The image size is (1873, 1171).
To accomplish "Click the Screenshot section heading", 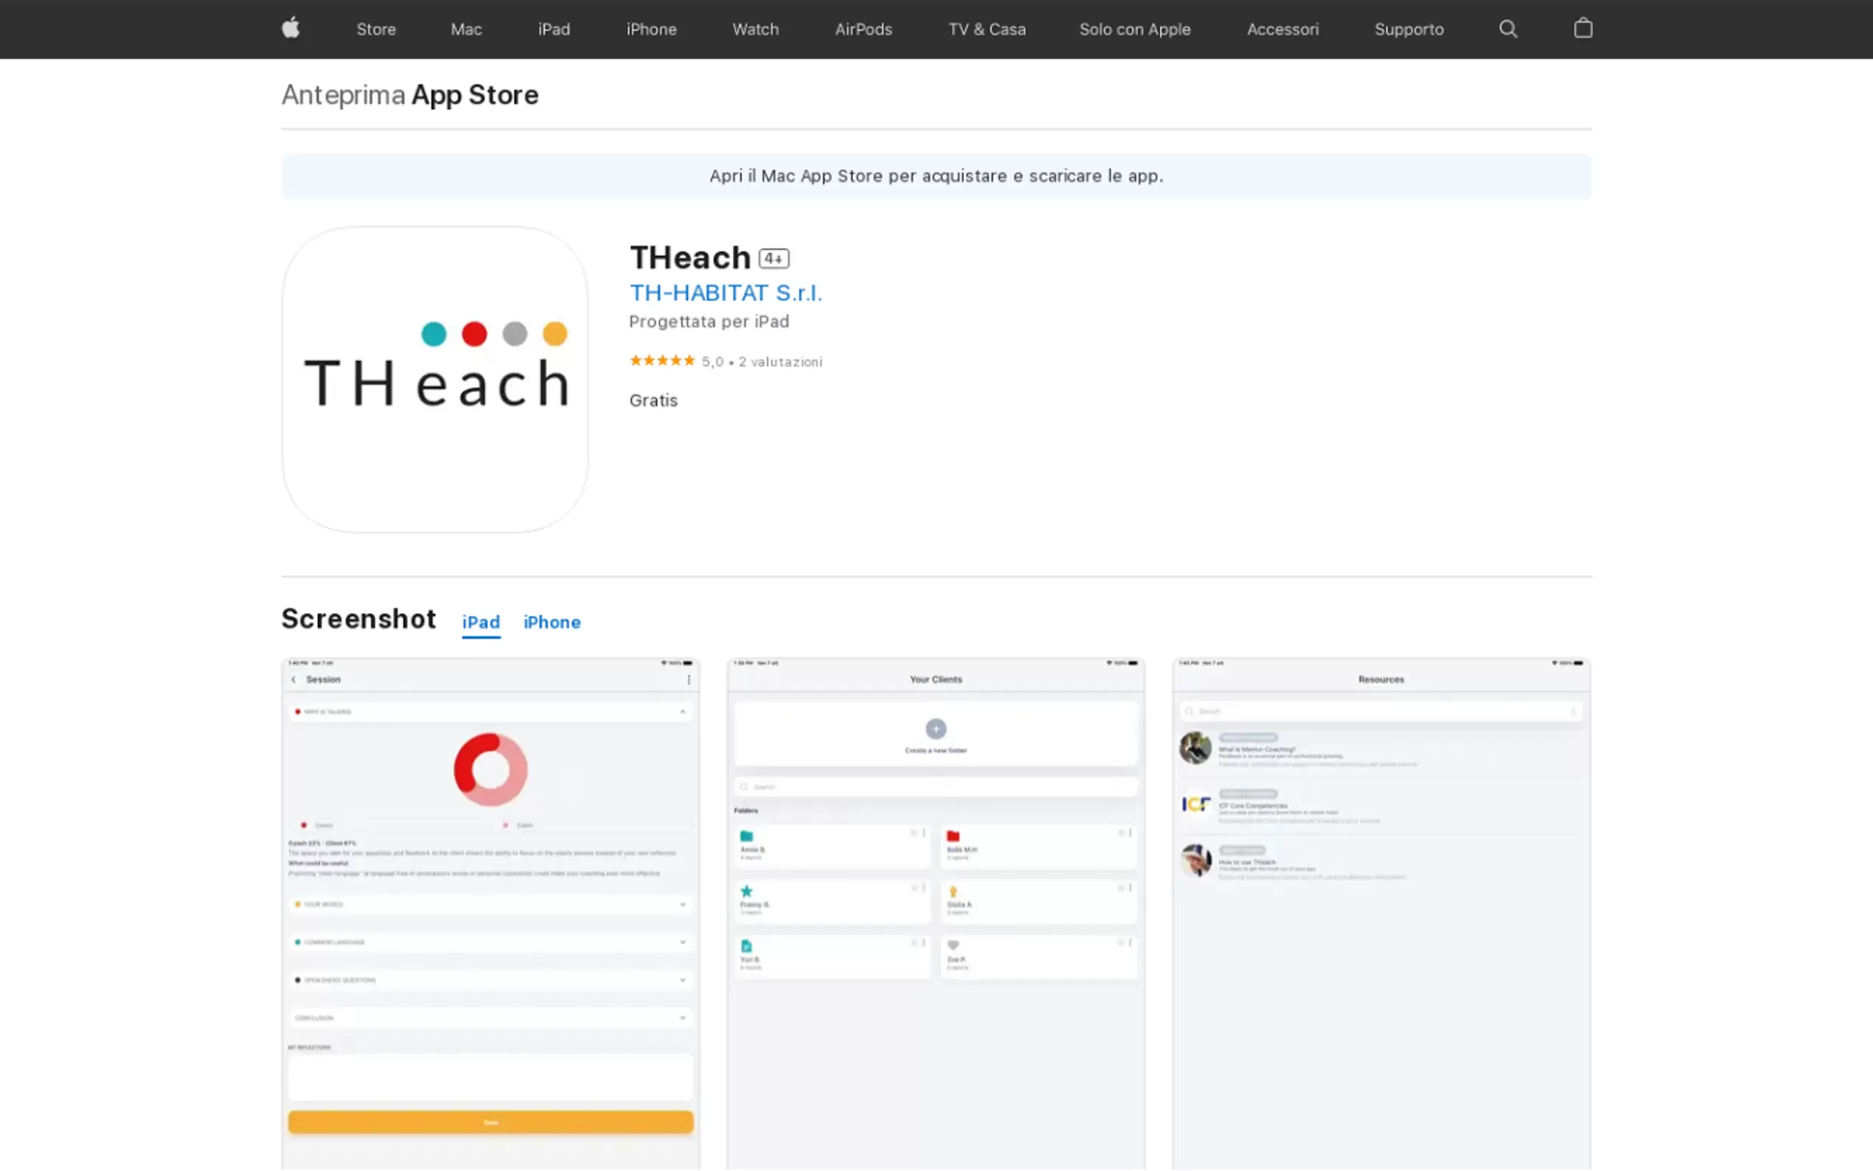I will (358, 619).
